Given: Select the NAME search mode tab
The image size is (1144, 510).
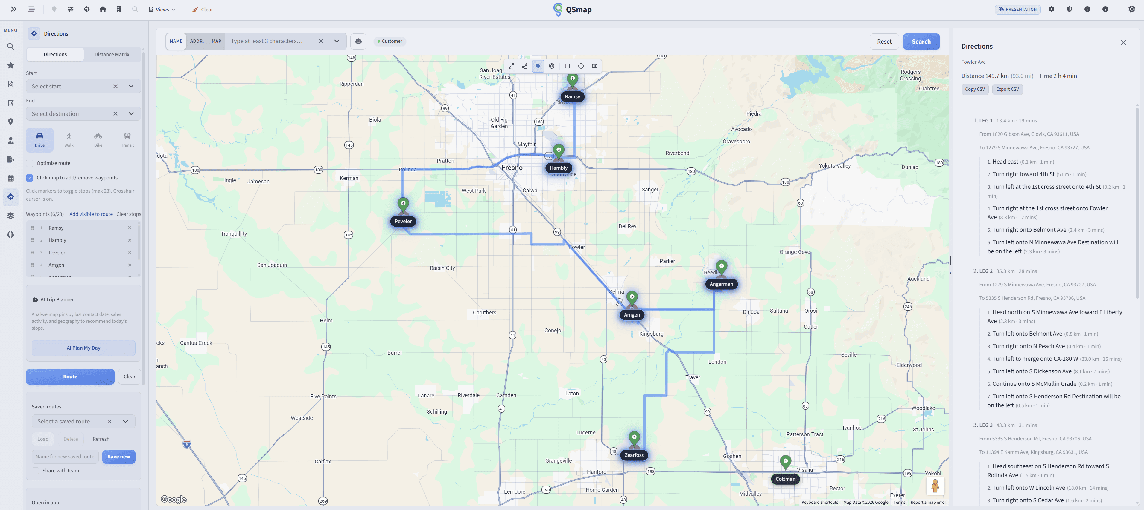Looking at the screenshot, I should coord(176,41).
